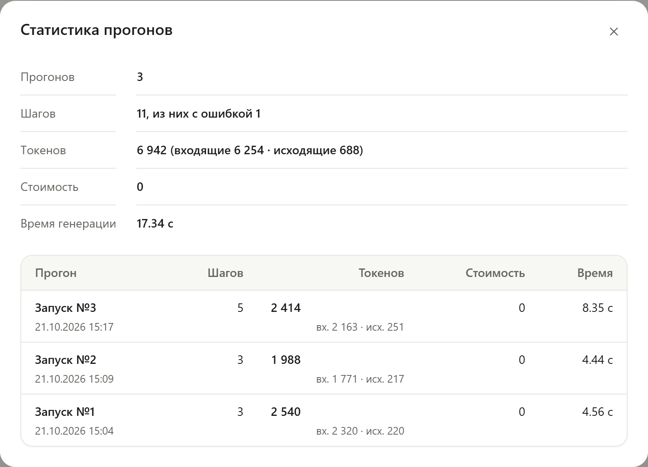This screenshot has height=467, width=648.
Task: Click the duration 4.44 с
Action: tap(598, 360)
